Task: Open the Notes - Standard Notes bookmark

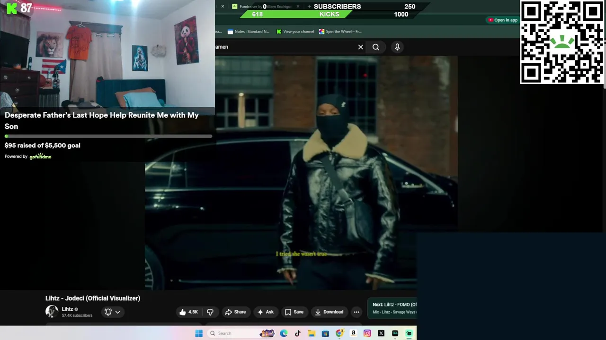Action: tap(248, 32)
